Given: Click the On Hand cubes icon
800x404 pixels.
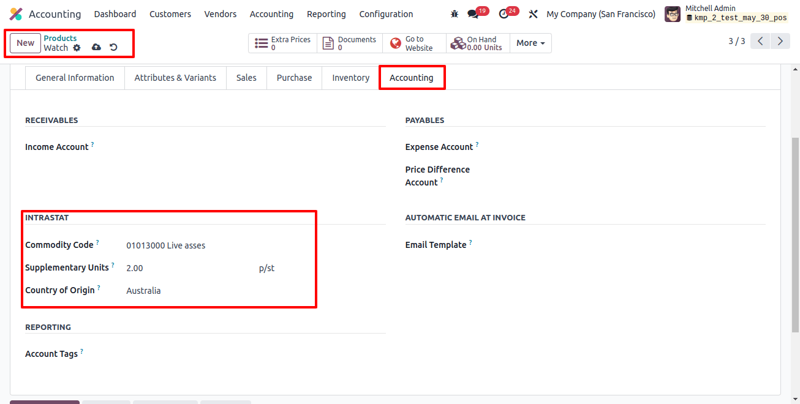Looking at the screenshot, I should pos(458,43).
